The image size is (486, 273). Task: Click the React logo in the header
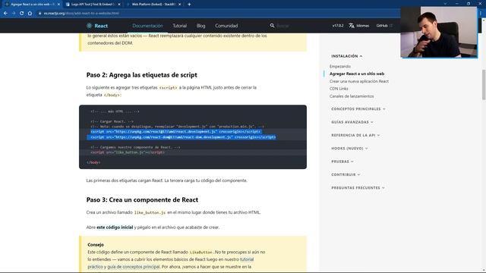click(x=97, y=26)
